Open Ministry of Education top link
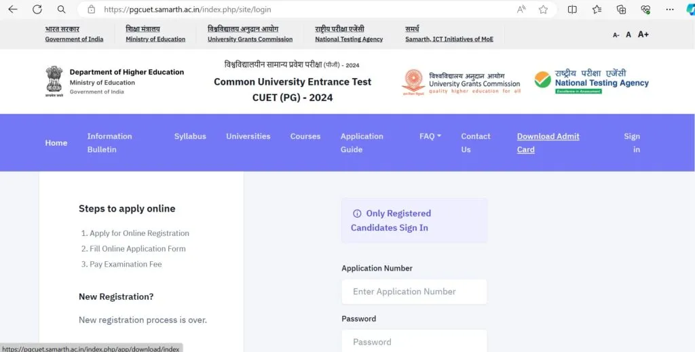 (x=155, y=35)
